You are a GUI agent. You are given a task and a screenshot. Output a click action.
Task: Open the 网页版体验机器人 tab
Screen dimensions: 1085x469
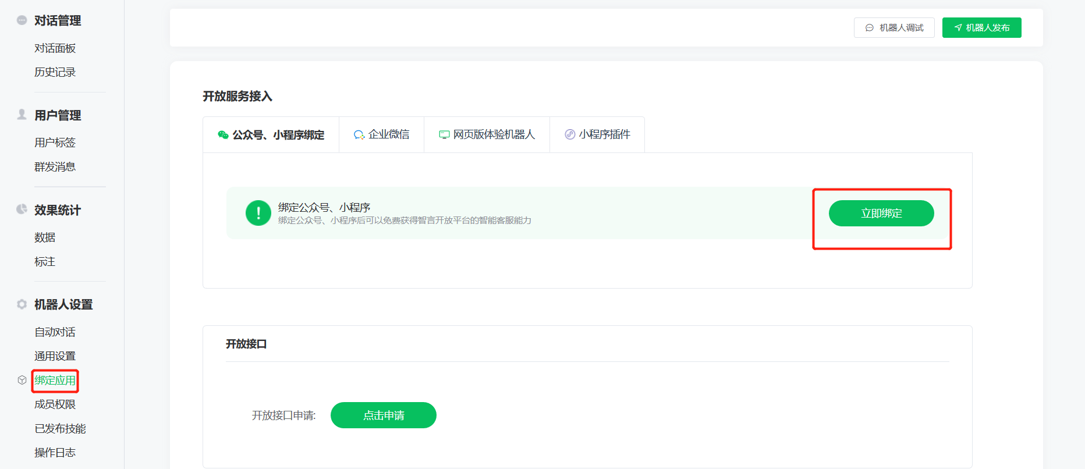[x=487, y=134]
